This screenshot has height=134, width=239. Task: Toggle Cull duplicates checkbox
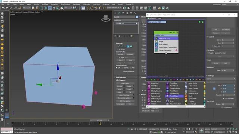pos(224,98)
